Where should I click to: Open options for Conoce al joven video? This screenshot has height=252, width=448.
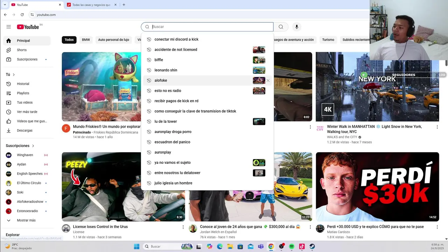pyautogui.click(x=310, y=227)
